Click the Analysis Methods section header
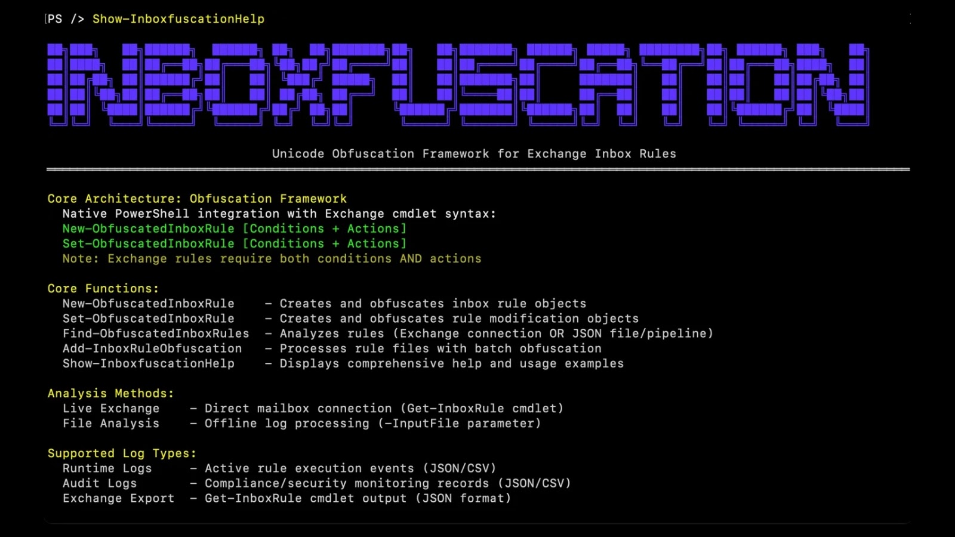The width and height of the screenshot is (955, 537). pyautogui.click(x=110, y=393)
